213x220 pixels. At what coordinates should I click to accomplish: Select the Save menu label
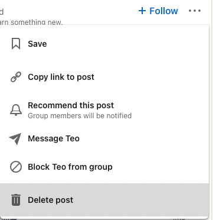37,44
